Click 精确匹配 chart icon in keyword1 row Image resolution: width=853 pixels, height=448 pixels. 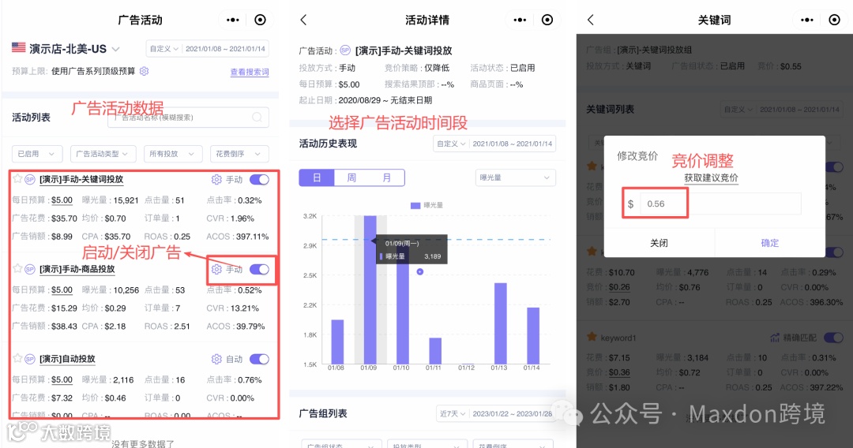775,338
